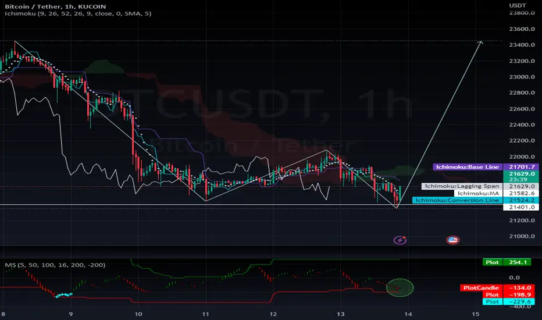Click the 254.1 plot value tag
Screen dimensions: 542x320
click(x=518, y=262)
